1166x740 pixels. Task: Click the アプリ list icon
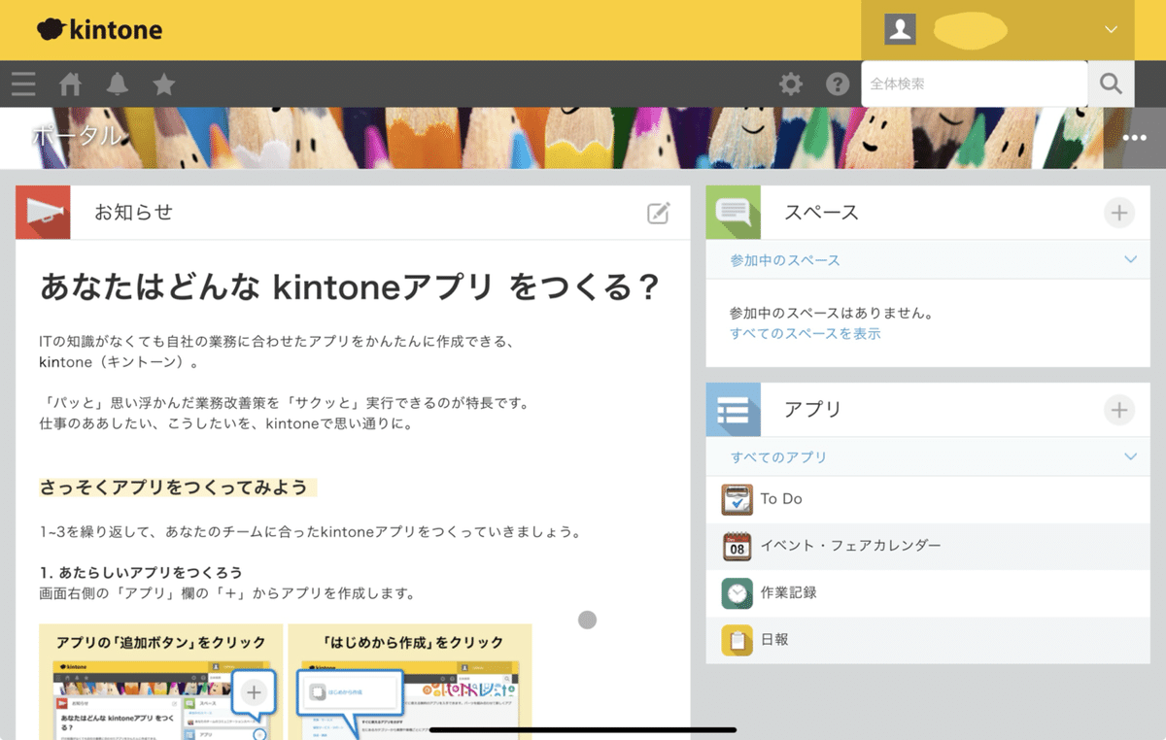pyautogui.click(x=733, y=410)
